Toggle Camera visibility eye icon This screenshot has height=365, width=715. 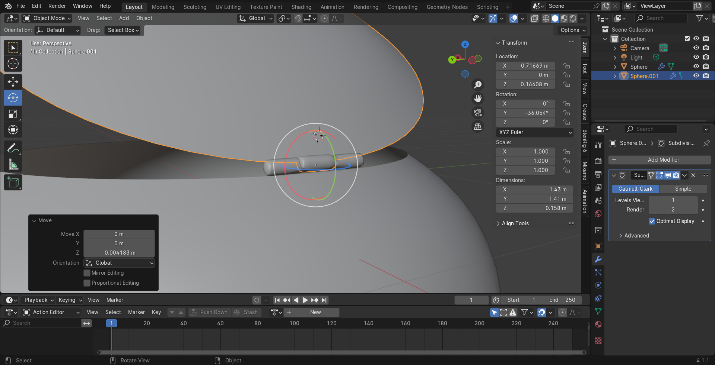(x=696, y=48)
